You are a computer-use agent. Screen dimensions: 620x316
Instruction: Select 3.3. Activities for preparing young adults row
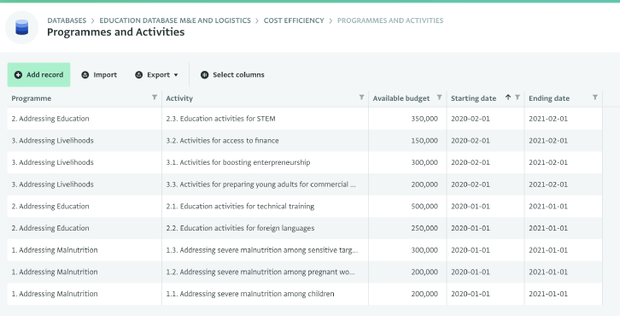305,184
